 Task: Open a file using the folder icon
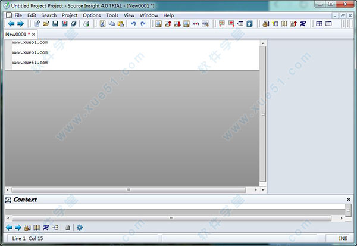46,24
